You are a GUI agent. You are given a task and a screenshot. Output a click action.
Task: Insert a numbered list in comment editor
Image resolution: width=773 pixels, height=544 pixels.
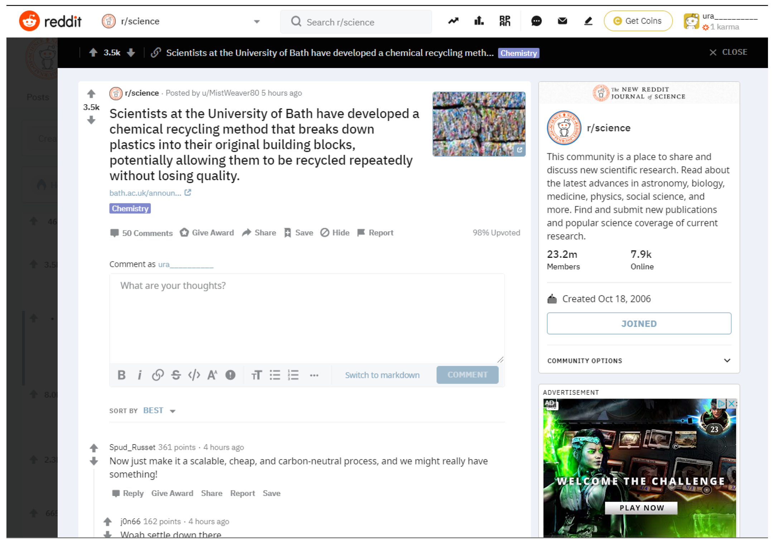293,375
